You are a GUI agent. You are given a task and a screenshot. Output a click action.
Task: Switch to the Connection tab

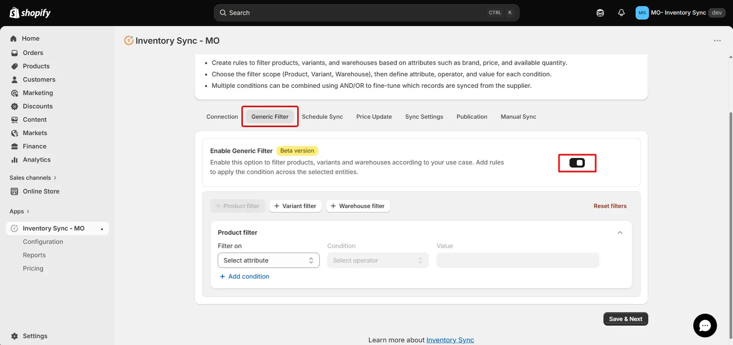[222, 117]
